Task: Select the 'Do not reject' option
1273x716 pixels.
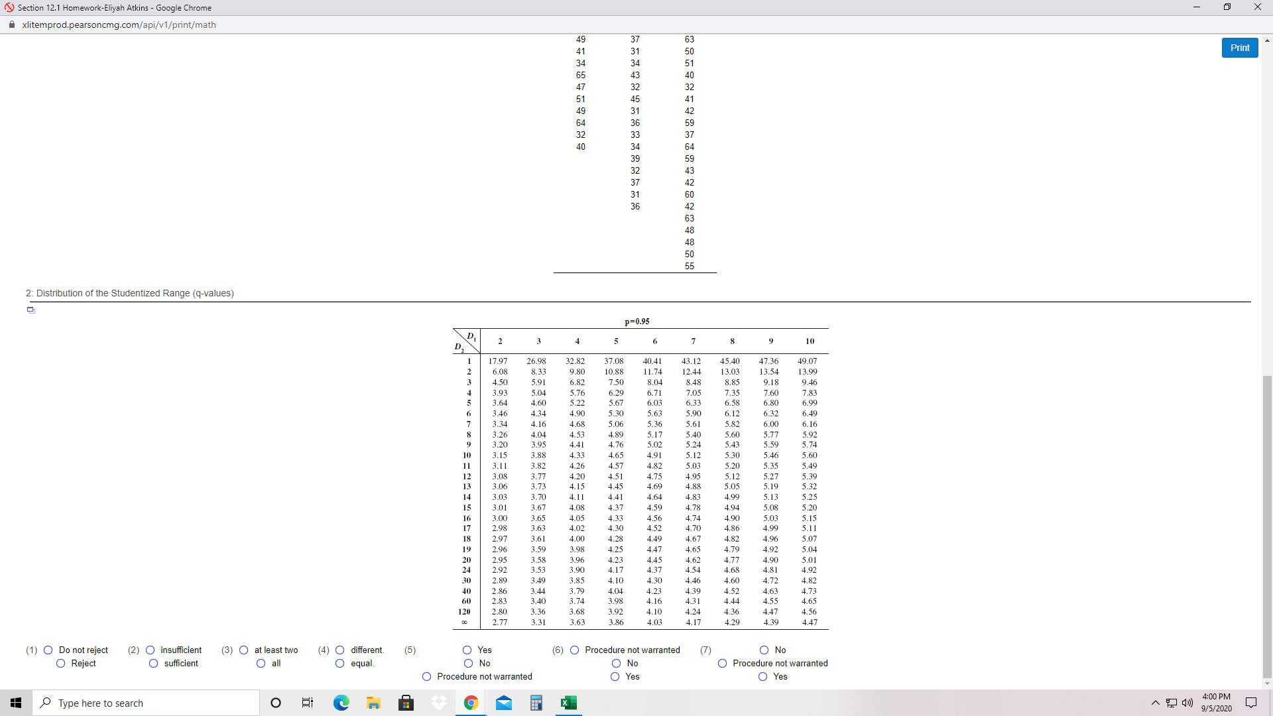Action: (x=48, y=650)
